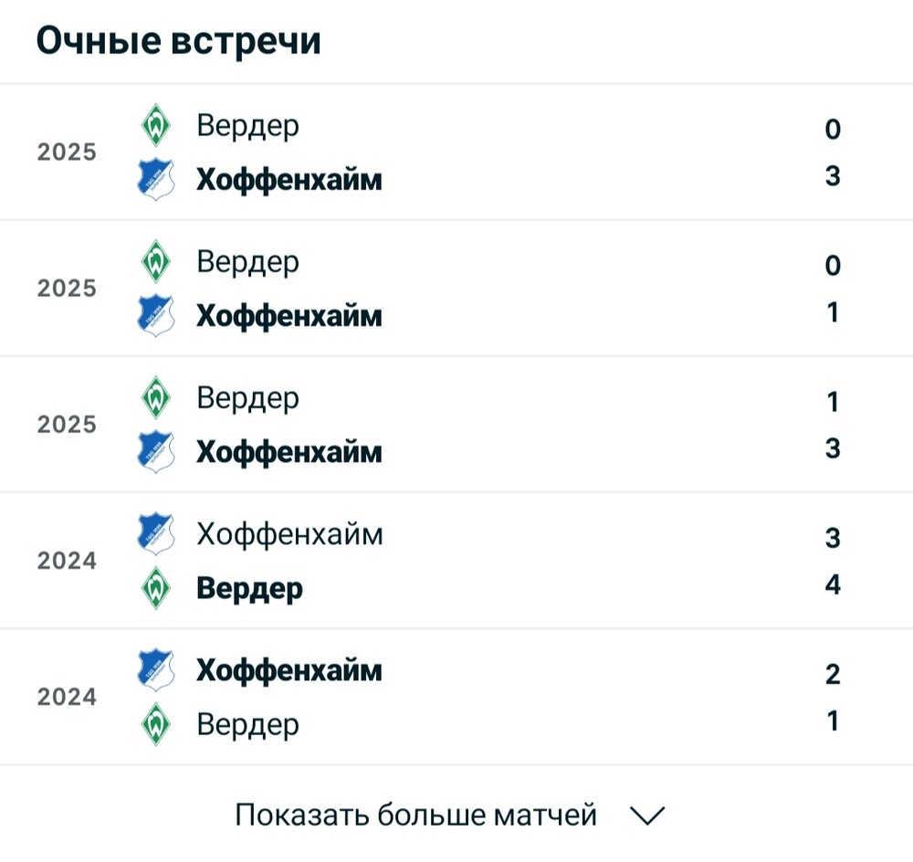Click the «Очные встречи» heading

tap(179, 41)
